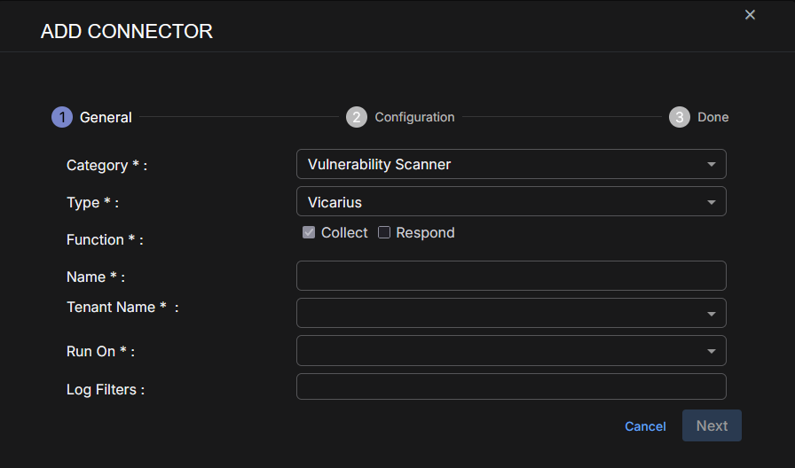Click the step 1 General circle icon
The height and width of the screenshot is (468, 795).
[x=62, y=117]
